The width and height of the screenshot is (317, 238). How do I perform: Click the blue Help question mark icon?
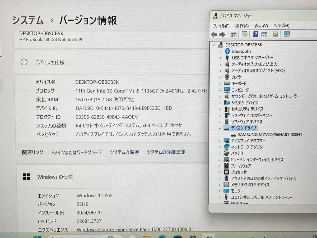[255, 34]
